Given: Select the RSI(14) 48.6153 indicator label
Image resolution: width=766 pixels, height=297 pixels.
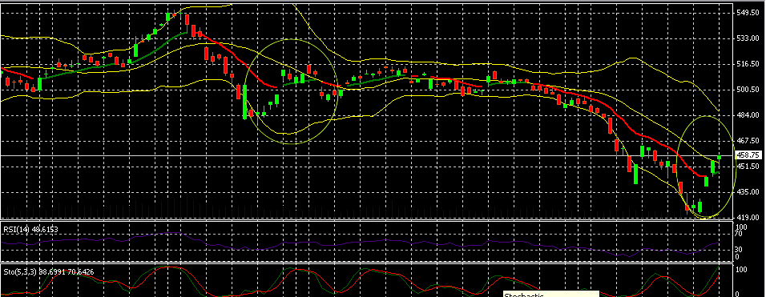Looking at the screenshot, I should (x=30, y=229).
